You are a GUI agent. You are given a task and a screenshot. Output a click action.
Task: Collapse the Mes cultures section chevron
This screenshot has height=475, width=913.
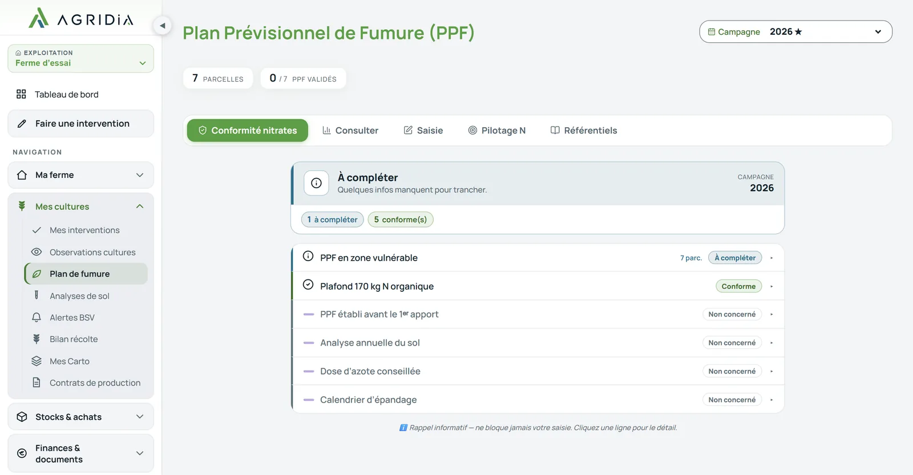140,206
